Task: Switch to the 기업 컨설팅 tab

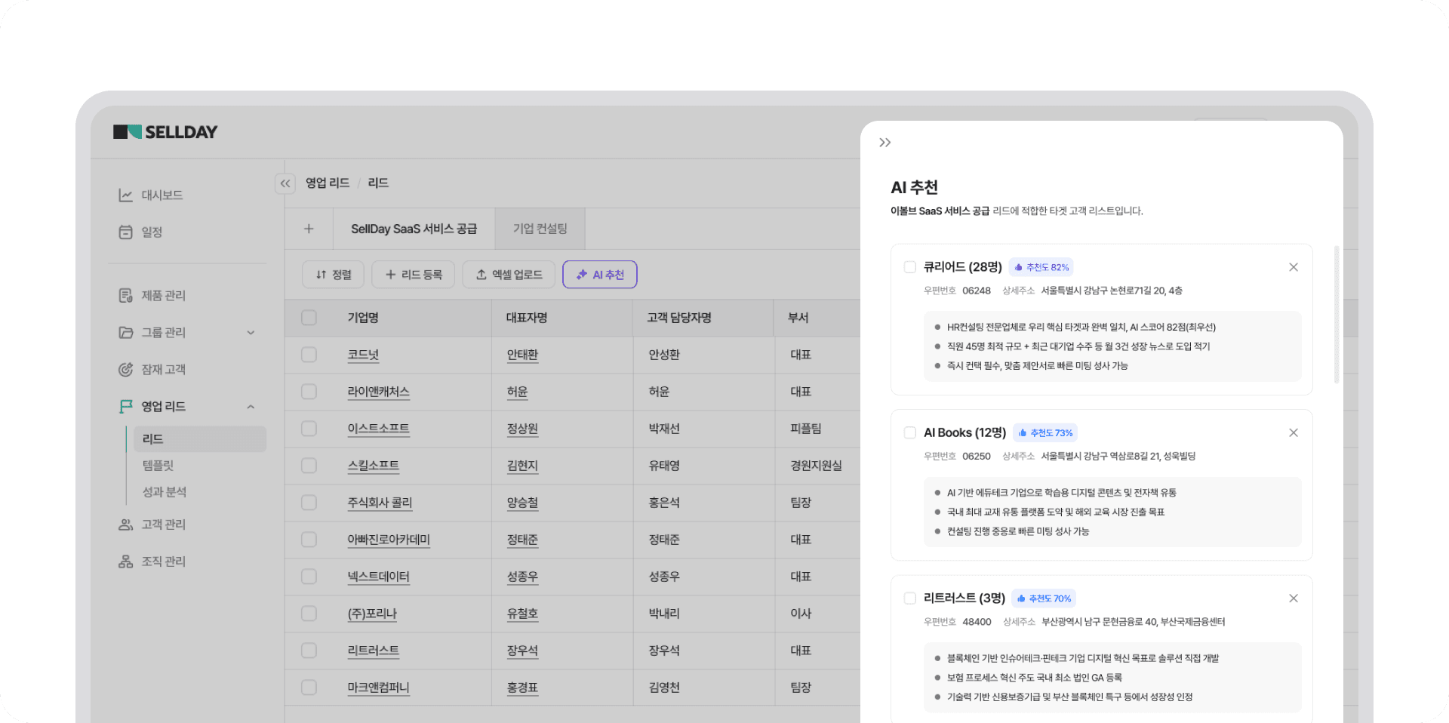Action: coord(540,229)
